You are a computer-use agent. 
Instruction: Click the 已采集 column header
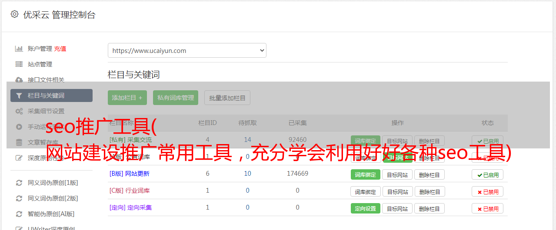(297, 123)
